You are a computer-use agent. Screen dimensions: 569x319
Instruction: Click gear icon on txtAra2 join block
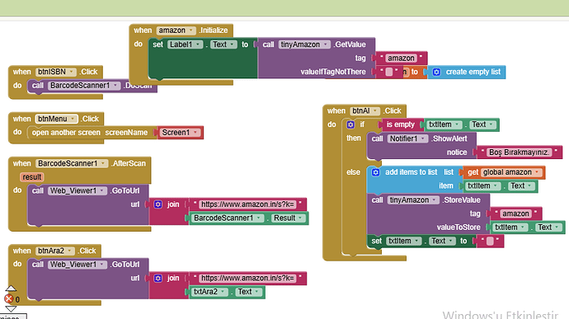tap(158, 278)
